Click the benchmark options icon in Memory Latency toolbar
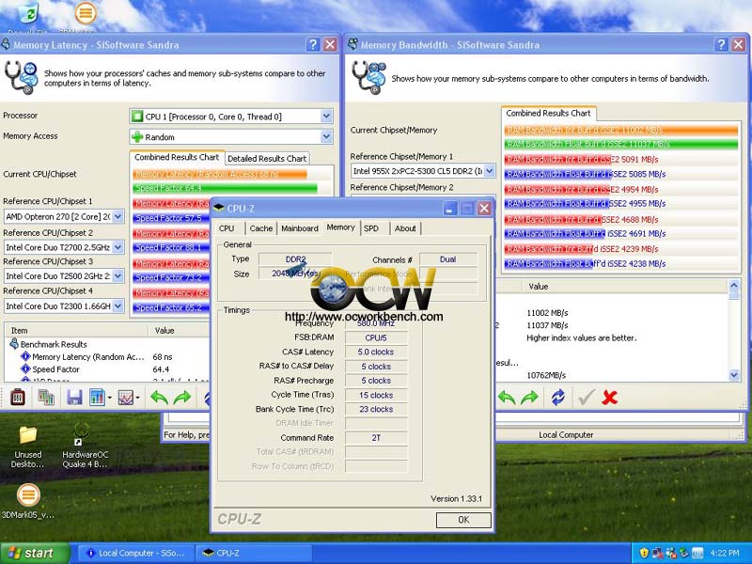The height and width of the screenshot is (564, 752). pyautogui.click(x=18, y=397)
